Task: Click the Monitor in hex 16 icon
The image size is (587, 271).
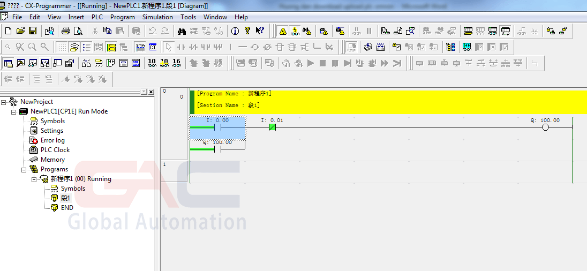Action: (x=176, y=63)
